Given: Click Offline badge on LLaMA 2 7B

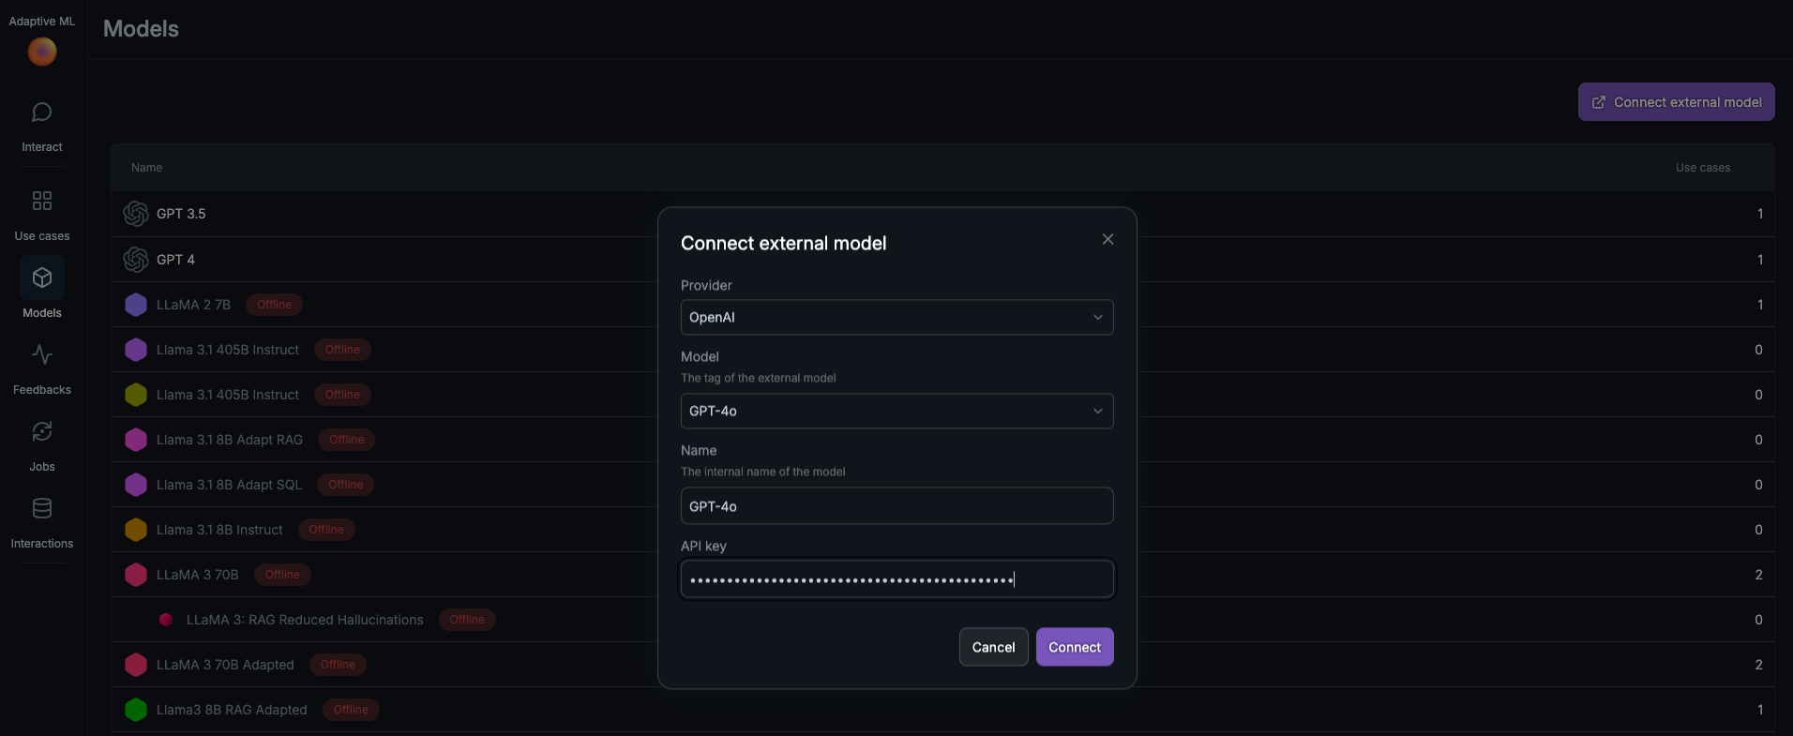Looking at the screenshot, I should point(274,305).
